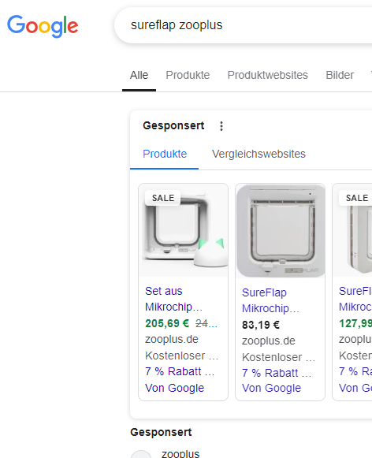Open the third product's cat flap image
The width and height of the screenshot is (372, 458).
[x=352, y=230]
